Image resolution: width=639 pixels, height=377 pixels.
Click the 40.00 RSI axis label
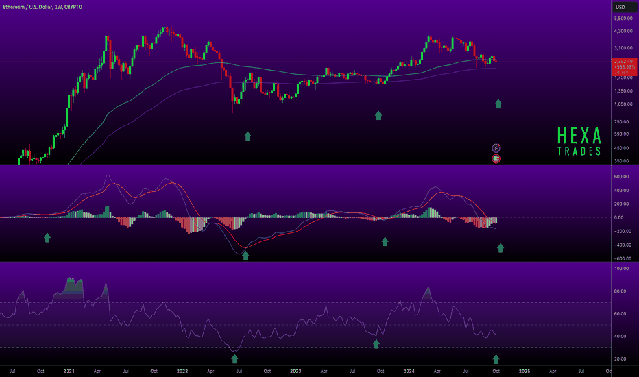tap(620, 337)
